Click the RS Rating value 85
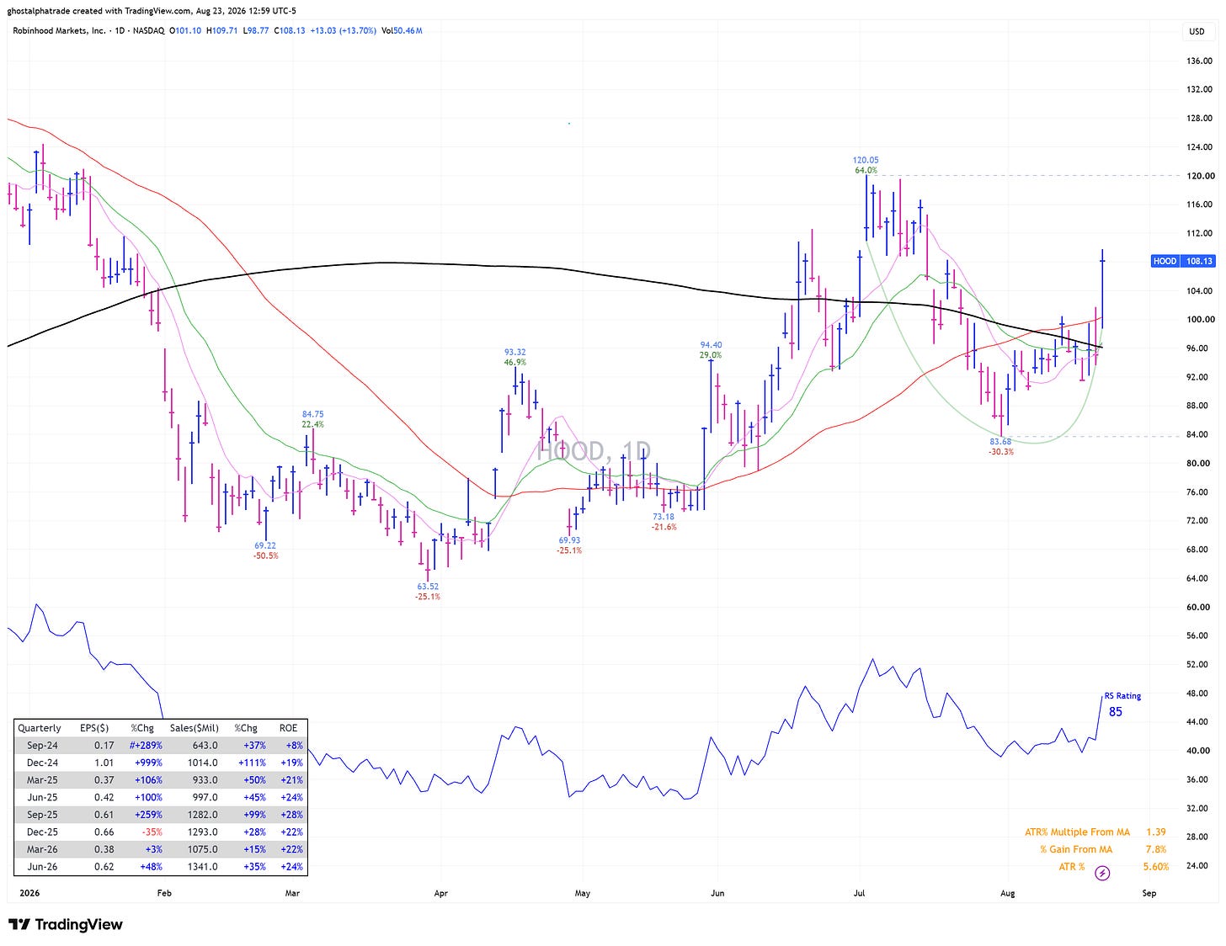 1116,712
